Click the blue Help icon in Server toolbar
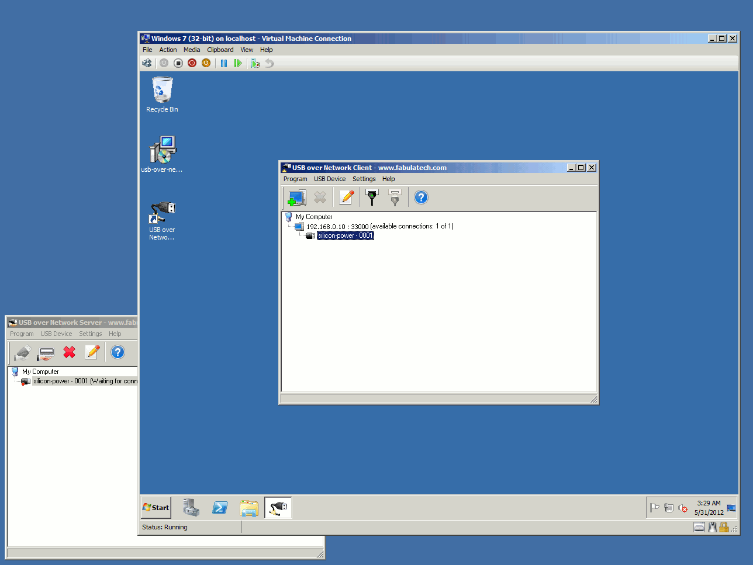The image size is (753, 565). pos(118,352)
